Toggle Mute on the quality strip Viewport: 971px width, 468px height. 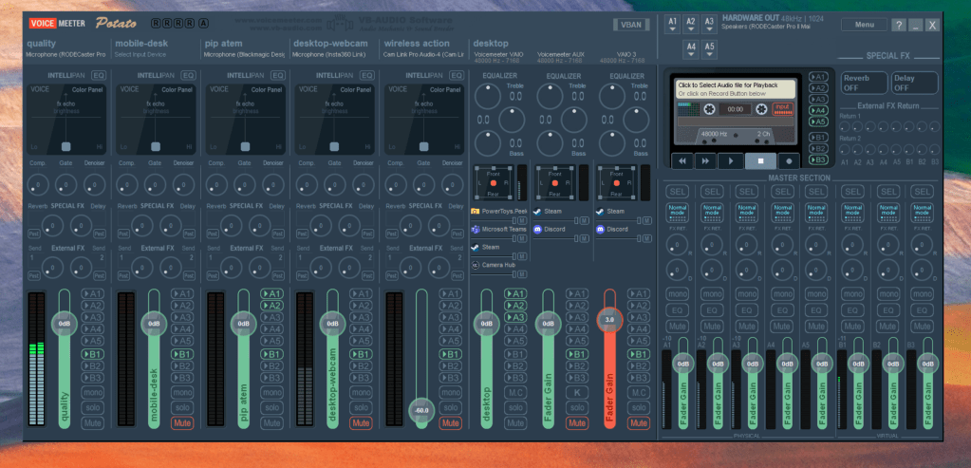coord(92,423)
